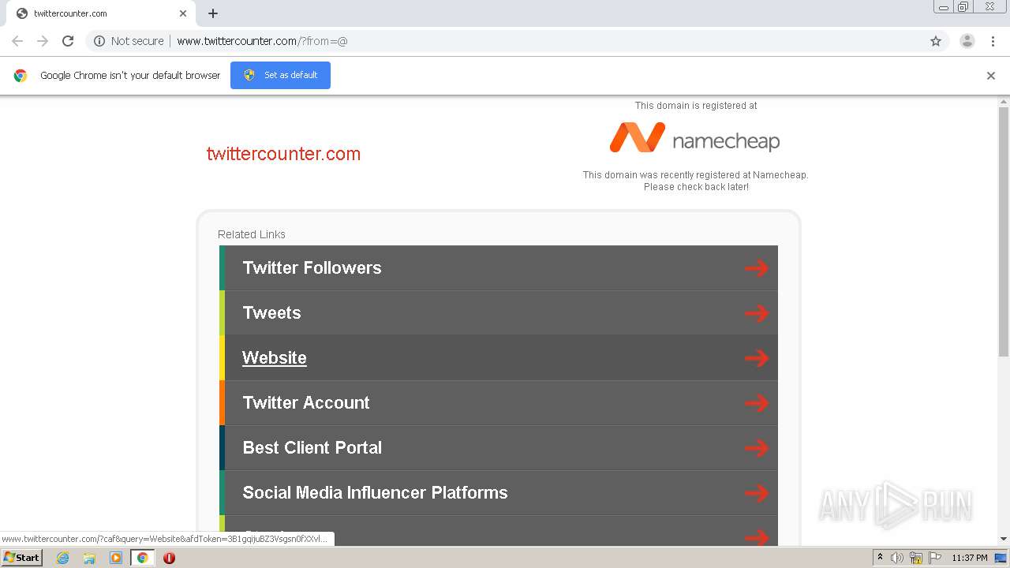This screenshot has width=1010, height=568.
Task: View site information via Not secure icon
Action: [x=99, y=41]
